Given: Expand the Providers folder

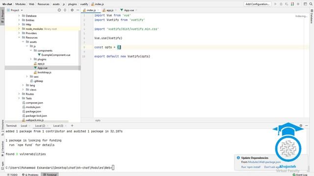Looking at the screenshot, I should (19, 33).
